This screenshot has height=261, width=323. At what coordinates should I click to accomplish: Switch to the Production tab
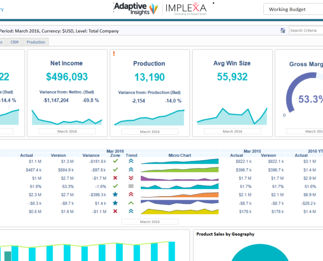pyautogui.click(x=36, y=42)
